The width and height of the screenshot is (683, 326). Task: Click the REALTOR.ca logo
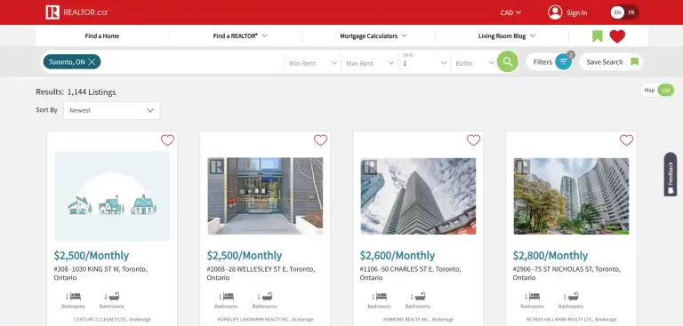(76, 12)
